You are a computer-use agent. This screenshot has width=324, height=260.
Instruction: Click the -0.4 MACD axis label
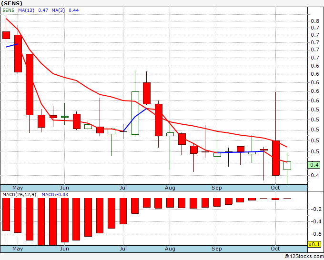coord(316,221)
